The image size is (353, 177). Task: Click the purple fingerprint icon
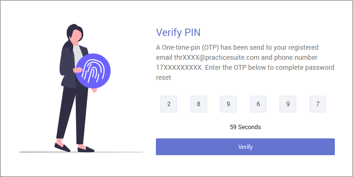click(93, 71)
